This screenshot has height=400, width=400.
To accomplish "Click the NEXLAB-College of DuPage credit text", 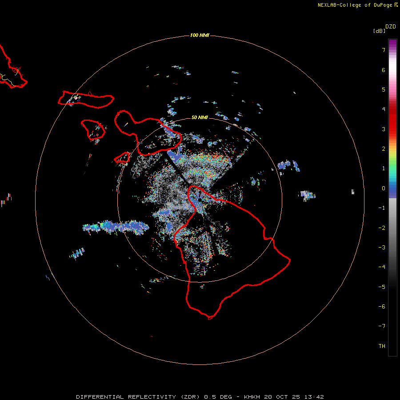I will [x=357, y=5].
